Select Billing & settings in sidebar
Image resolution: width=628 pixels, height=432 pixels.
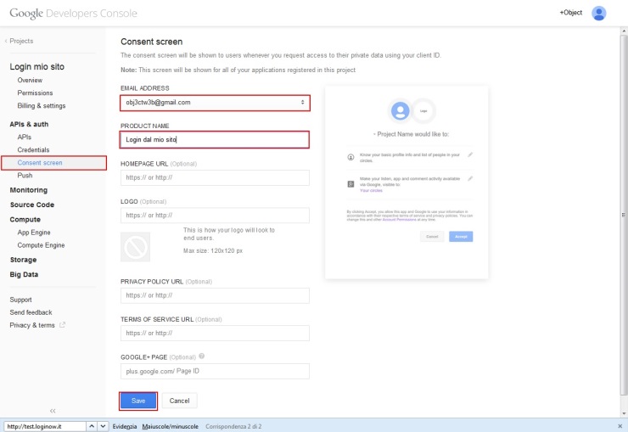(x=42, y=105)
